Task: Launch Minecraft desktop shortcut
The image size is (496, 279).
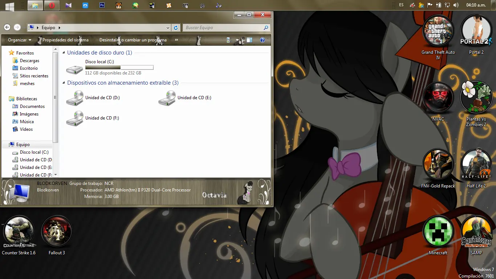Action: [438, 236]
